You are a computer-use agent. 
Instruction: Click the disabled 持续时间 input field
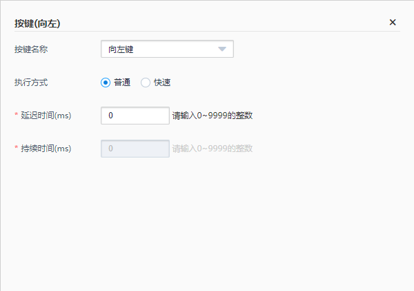click(x=135, y=149)
